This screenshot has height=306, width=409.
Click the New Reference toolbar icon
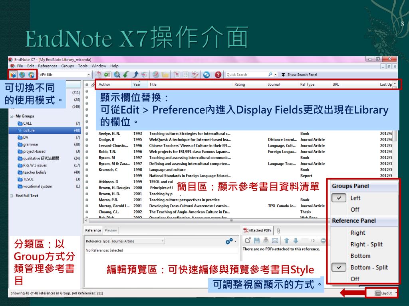[x=107, y=75]
